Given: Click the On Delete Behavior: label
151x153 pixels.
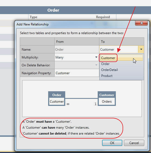Looking at the screenshot, I should tap(36, 65).
